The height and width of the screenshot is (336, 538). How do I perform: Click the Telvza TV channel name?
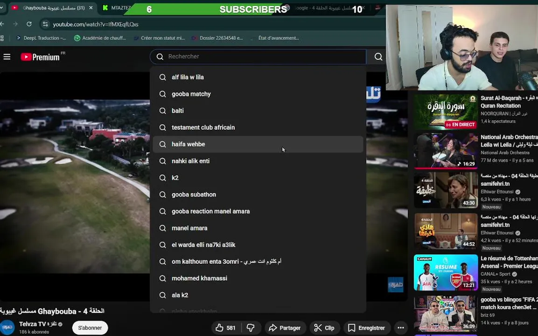pos(38,324)
